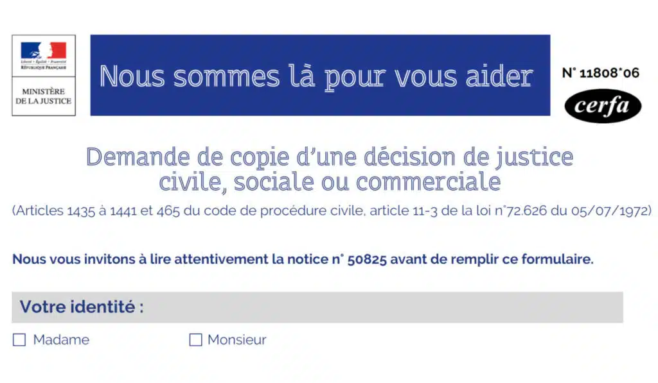Check the Madame checkbox

click(19, 340)
